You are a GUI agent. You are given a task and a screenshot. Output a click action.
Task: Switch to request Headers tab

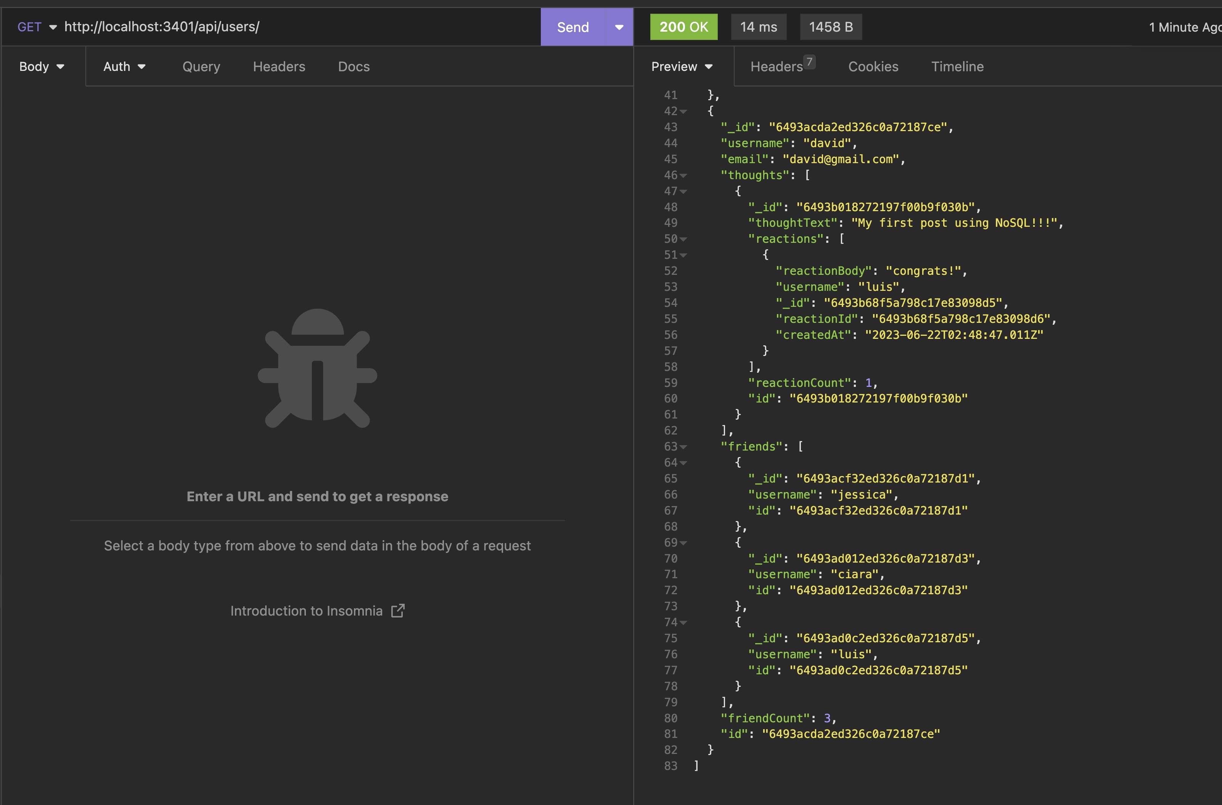(279, 67)
